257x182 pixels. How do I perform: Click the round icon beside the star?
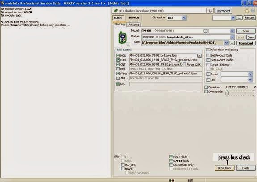253,11
